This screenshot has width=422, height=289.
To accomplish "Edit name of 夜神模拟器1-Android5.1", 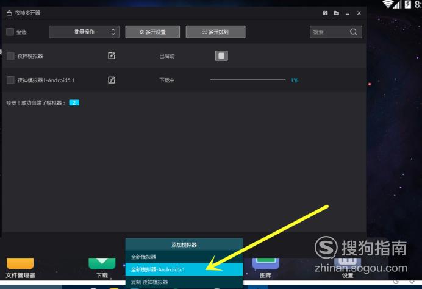I will pos(112,80).
